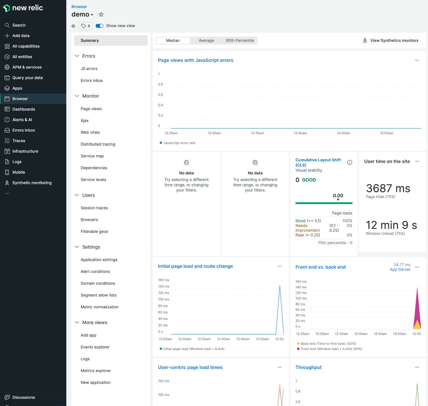Toggle Javascript error rate legend series
The image size is (428, 406).
click(178, 143)
